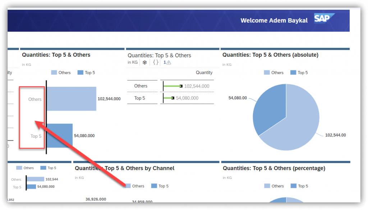368x210 pixels.
Task: Click in KG subtitle under bar chart title
Action: click(27, 65)
